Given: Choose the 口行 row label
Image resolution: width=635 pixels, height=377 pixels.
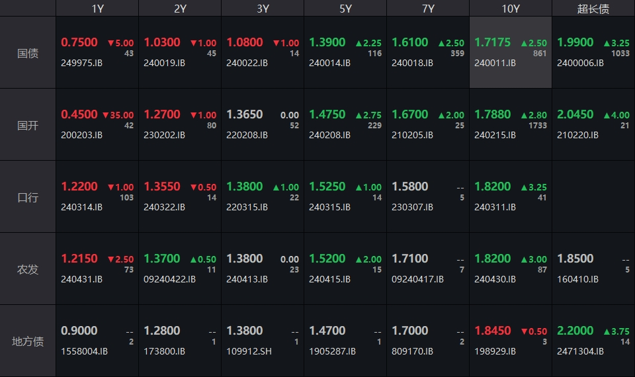Looking at the screenshot, I should pyautogui.click(x=28, y=197).
